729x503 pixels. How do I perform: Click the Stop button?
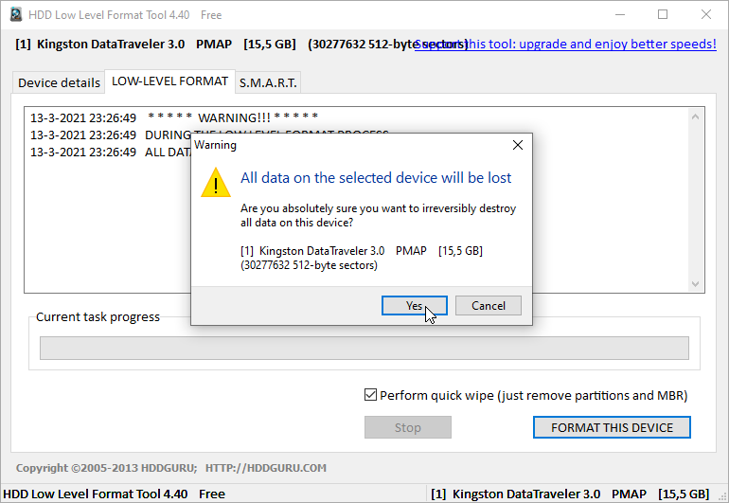[407, 427]
